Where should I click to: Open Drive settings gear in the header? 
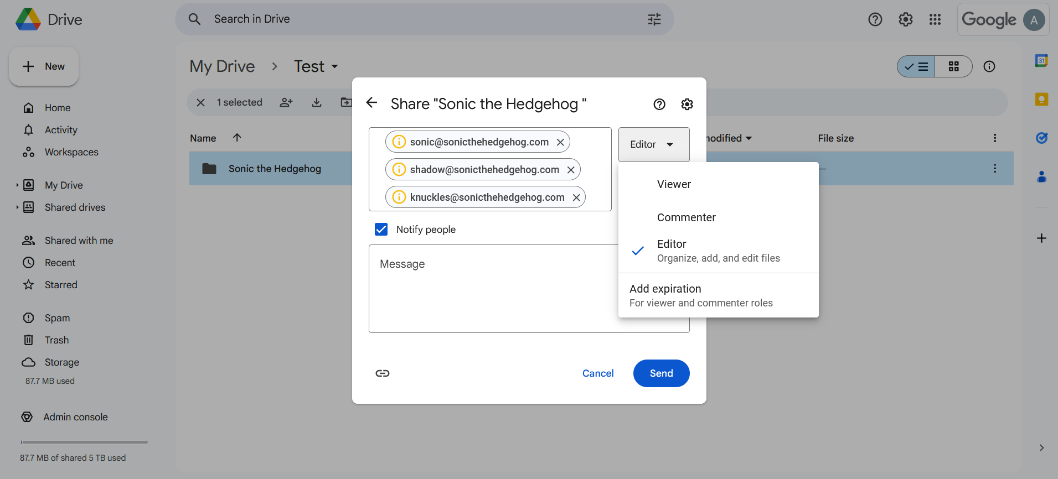(x=906, y=19)
